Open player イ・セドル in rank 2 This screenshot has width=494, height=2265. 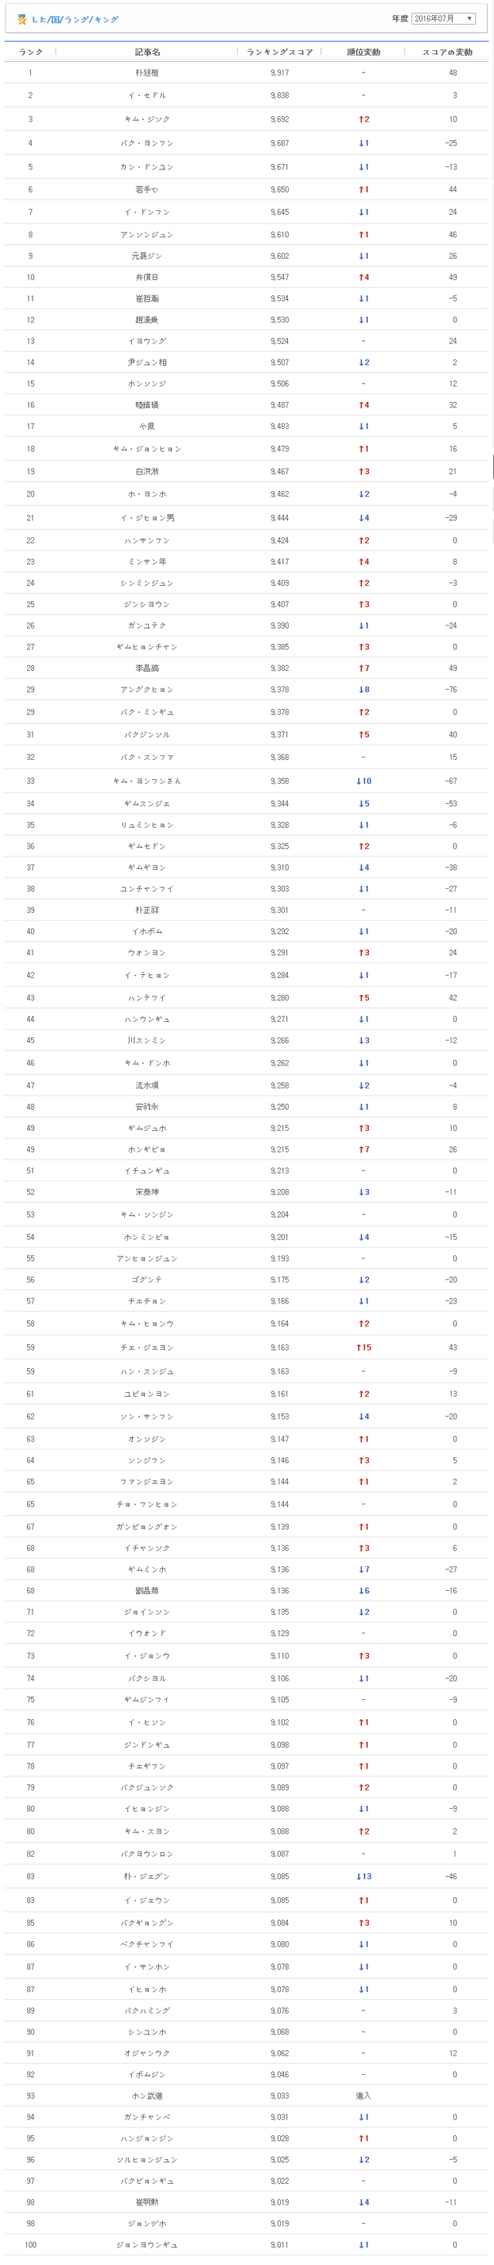click(147, 95)
